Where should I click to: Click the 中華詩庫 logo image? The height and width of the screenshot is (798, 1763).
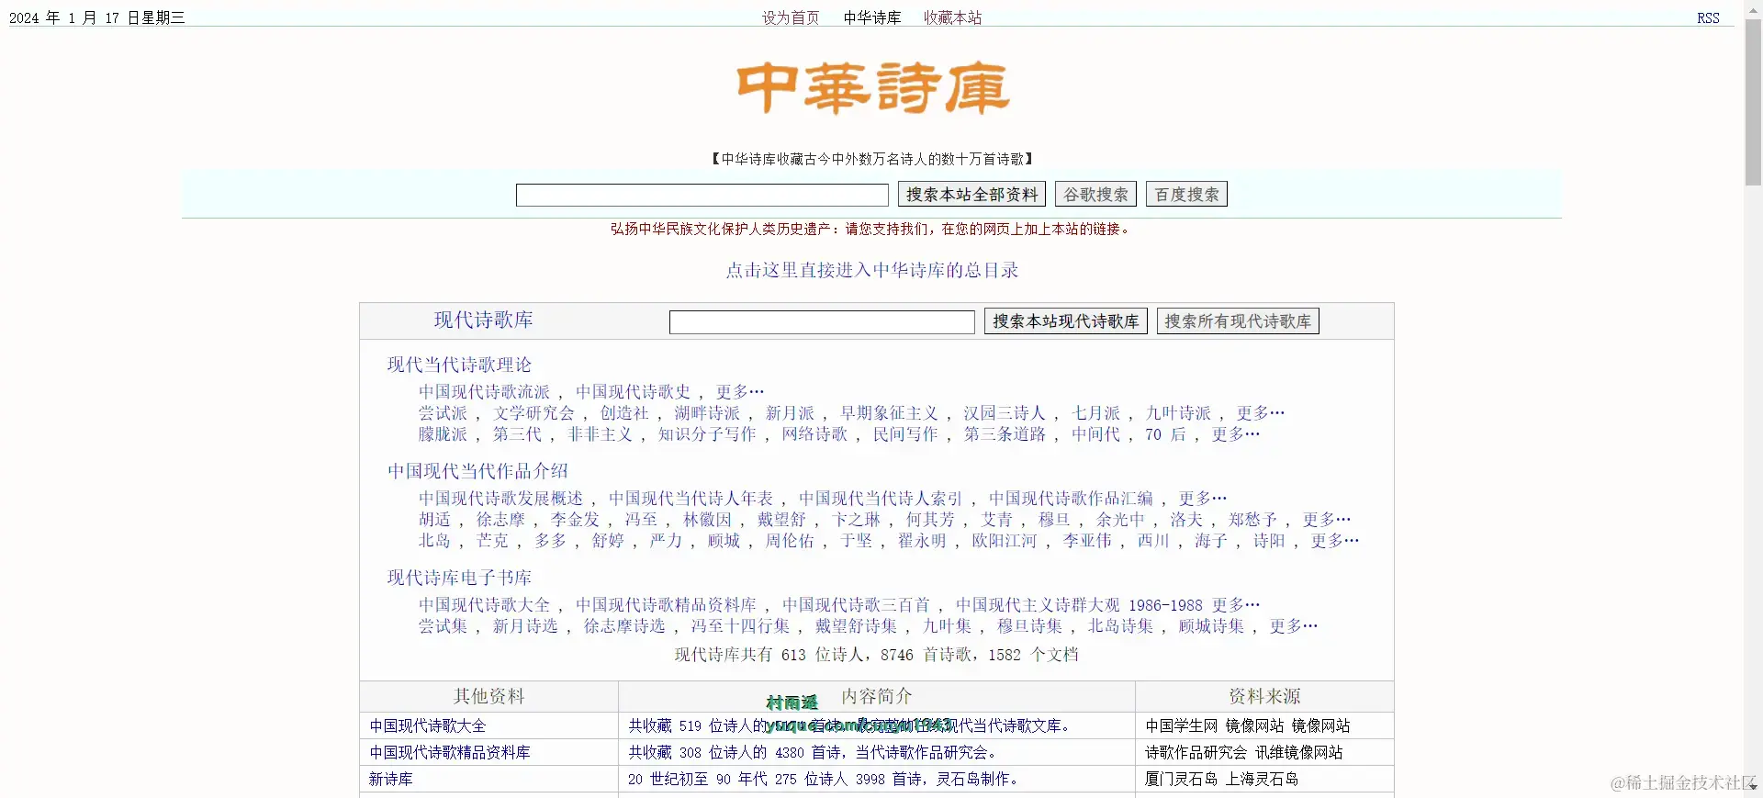pos(872,88)
